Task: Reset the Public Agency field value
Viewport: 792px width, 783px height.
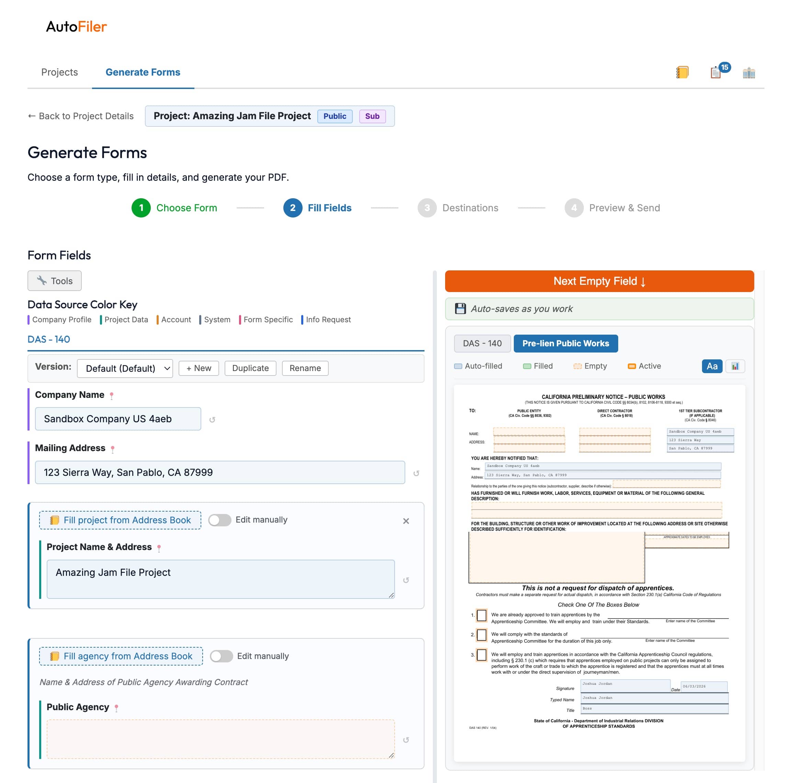Action: tap(406, 739)
